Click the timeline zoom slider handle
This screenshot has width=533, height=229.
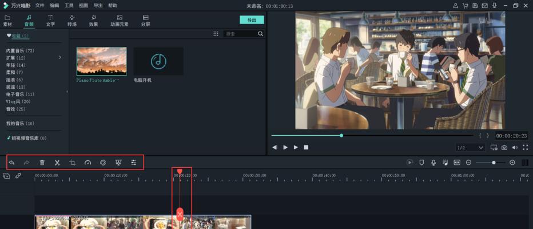[494, 163]
